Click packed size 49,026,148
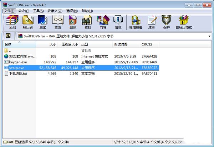 click(x=70, y=68)
